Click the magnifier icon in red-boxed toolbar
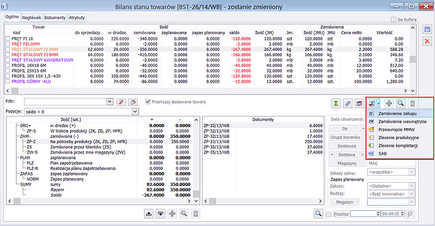Viewport: 435px width, 226px height. tap(401, 103)
